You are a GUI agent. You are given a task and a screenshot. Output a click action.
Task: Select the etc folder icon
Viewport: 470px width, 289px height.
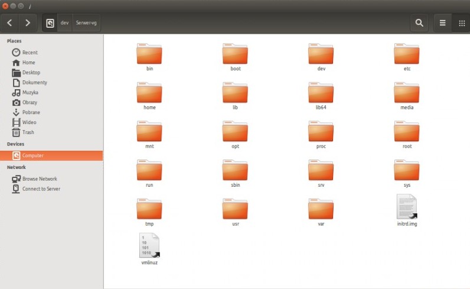pyautogui.click(x=407, y=54)
